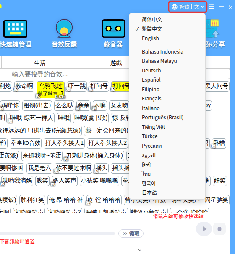Play the 粗砌(出去) sound effect
Image resolution: width=235 pixels, height=254 pixels.
click(37, 105)
